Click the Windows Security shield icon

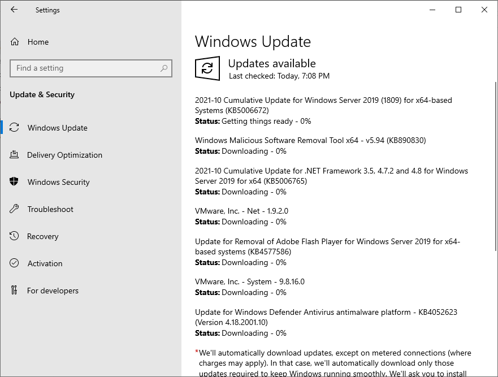[x=14, y=181]
